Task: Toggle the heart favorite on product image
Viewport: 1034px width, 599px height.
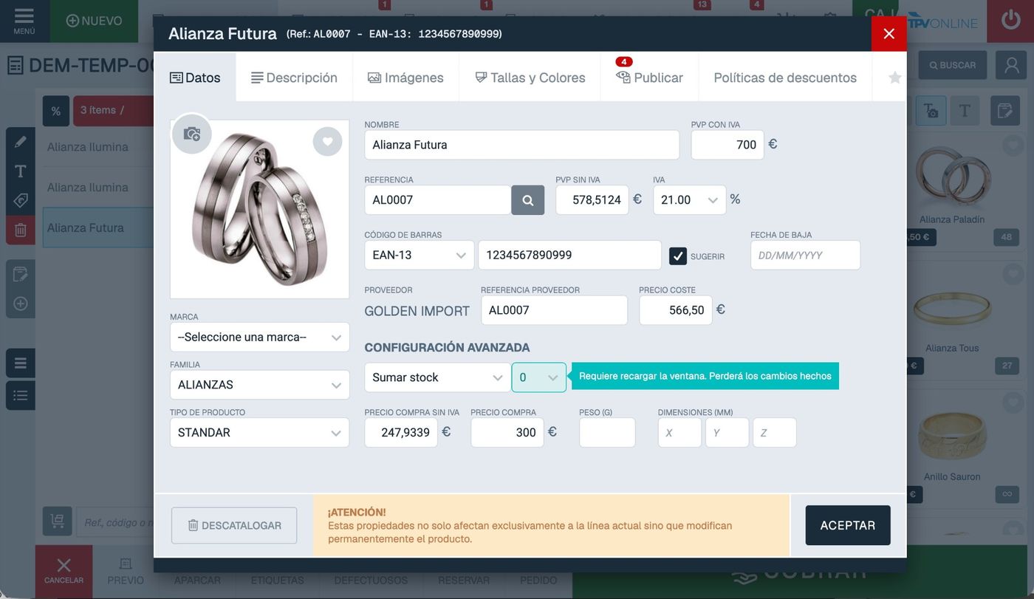Action: 327,142
